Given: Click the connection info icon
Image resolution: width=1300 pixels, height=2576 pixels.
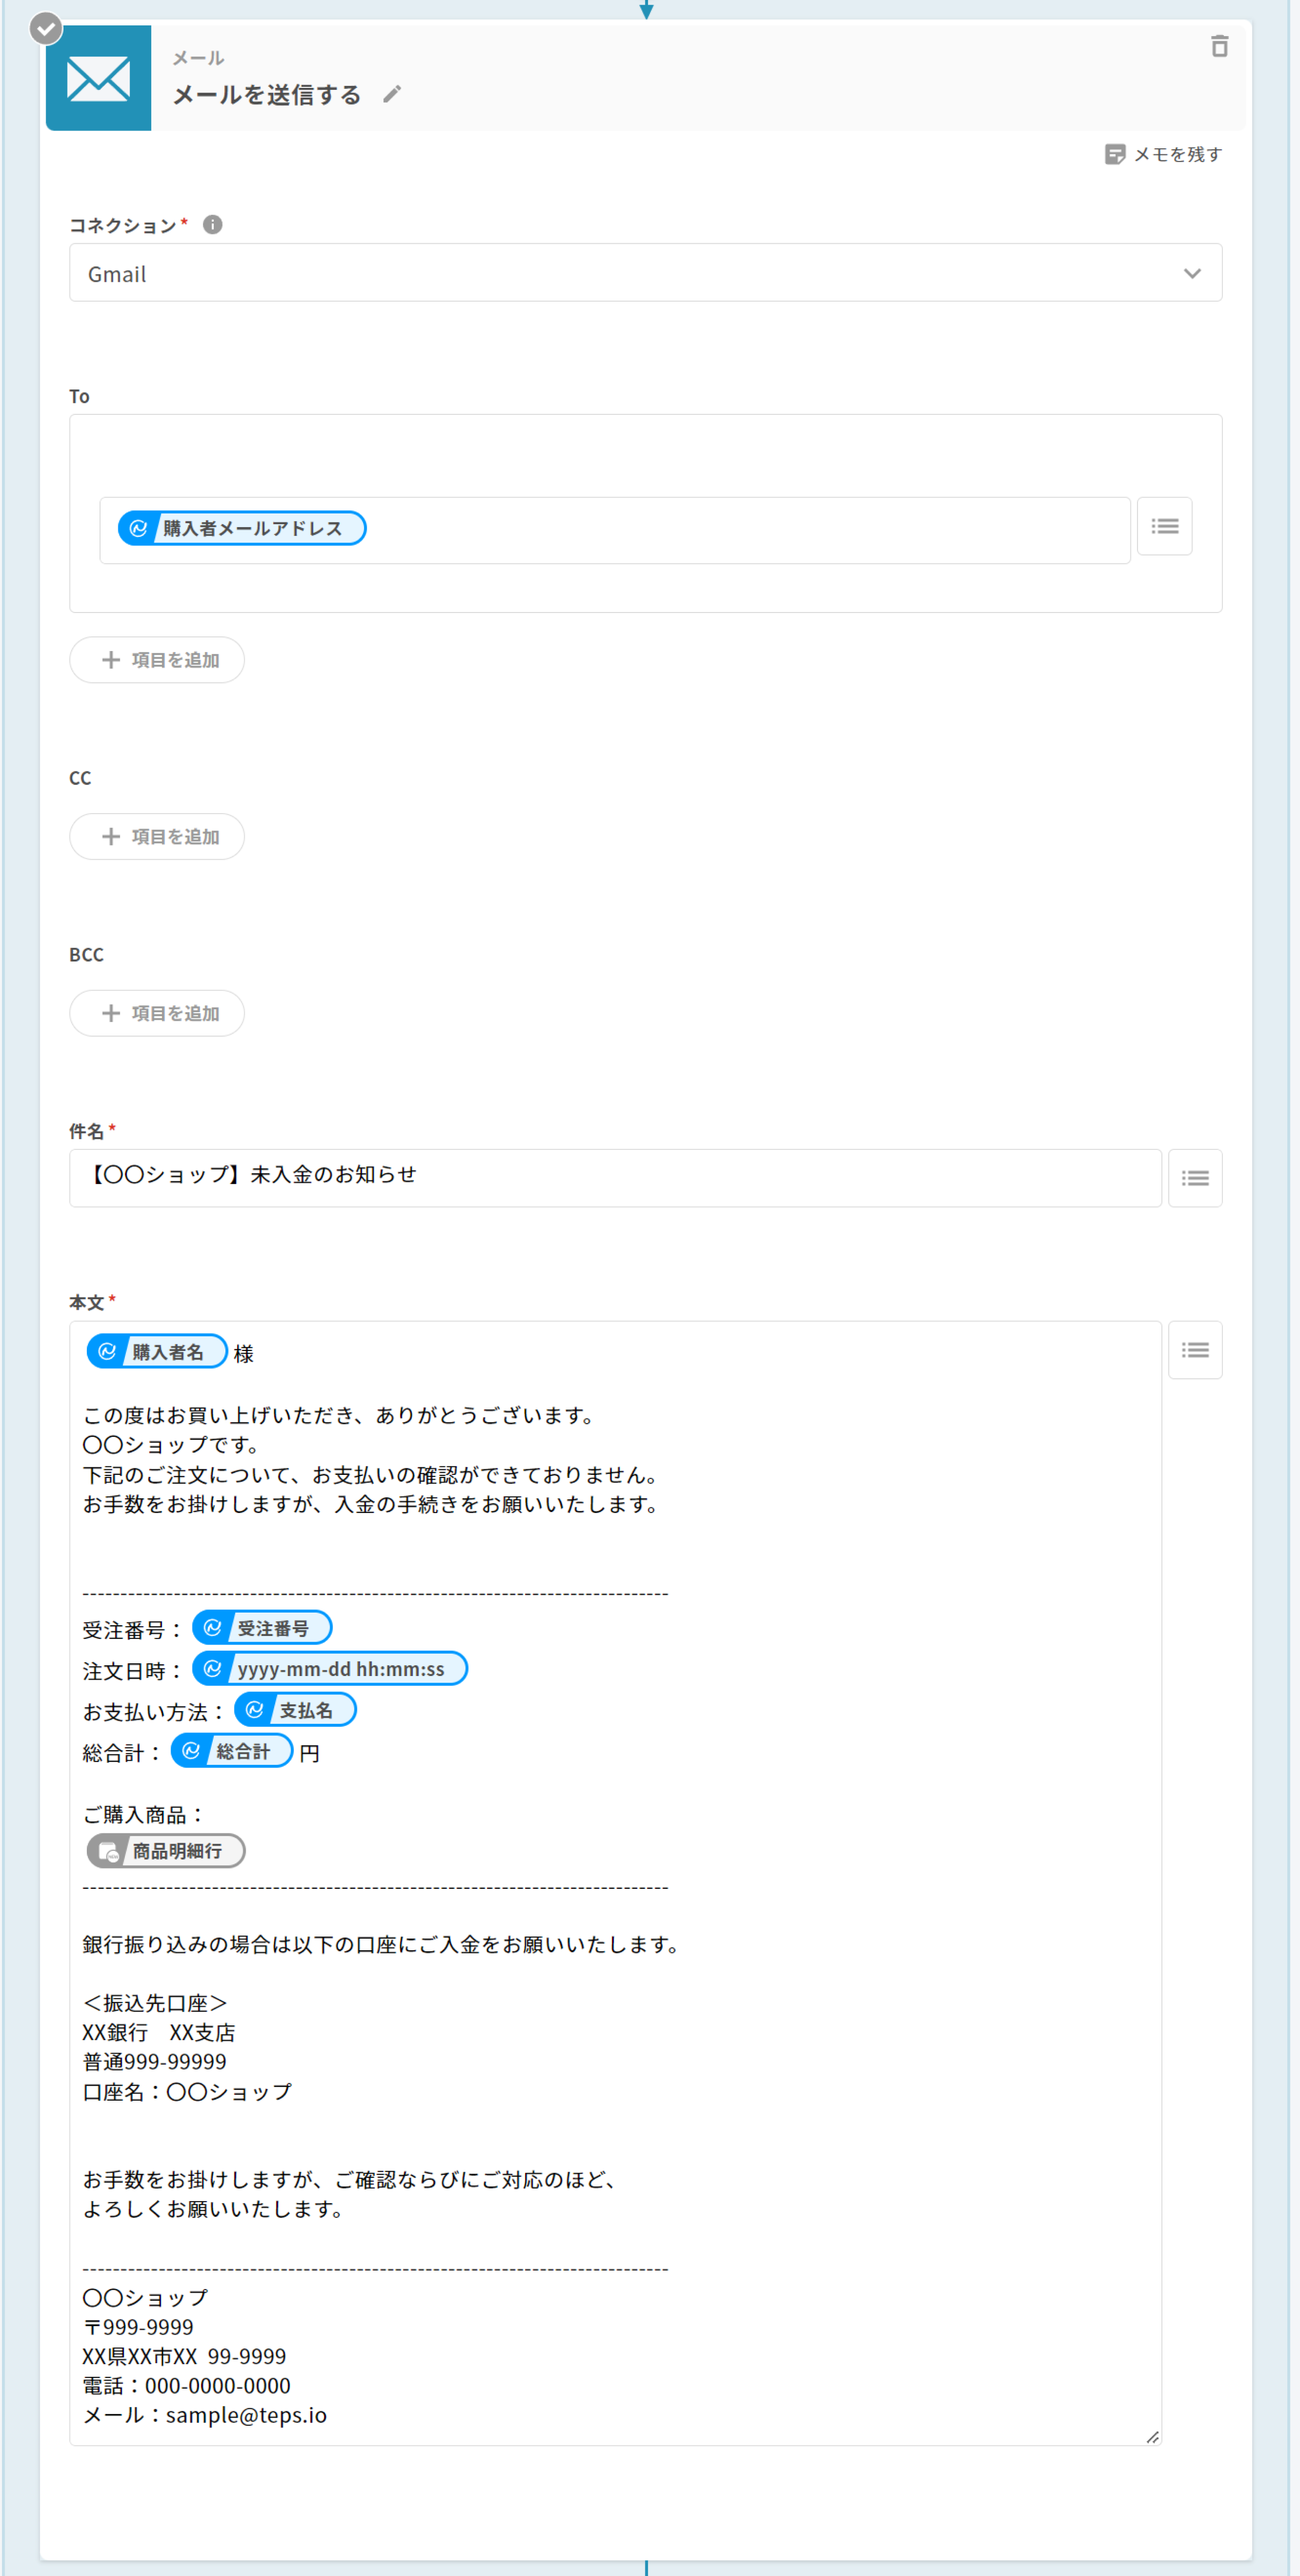Looking at the screenshot, I should click(x=212, y=224).
